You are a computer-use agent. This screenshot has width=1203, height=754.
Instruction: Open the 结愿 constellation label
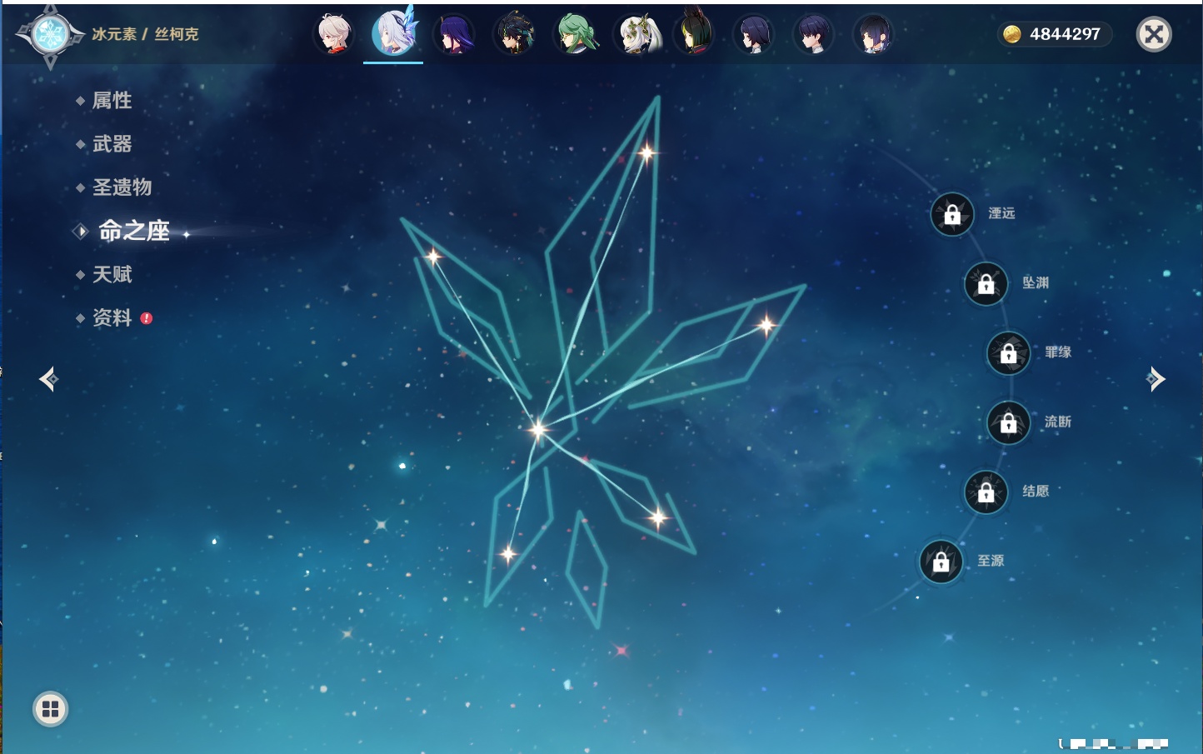tap(1036, 491)
